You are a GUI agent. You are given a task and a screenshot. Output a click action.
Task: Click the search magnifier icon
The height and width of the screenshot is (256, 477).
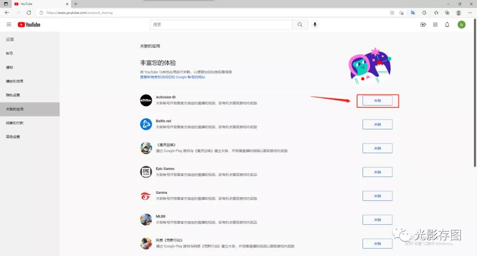[x=299, y=24]
